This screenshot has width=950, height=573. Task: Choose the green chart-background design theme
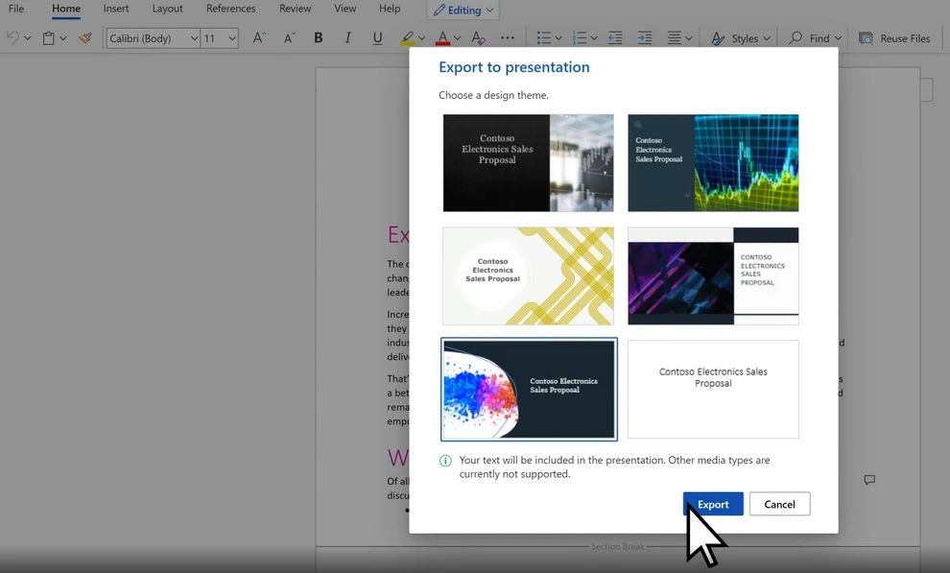(x=712, y=163)
